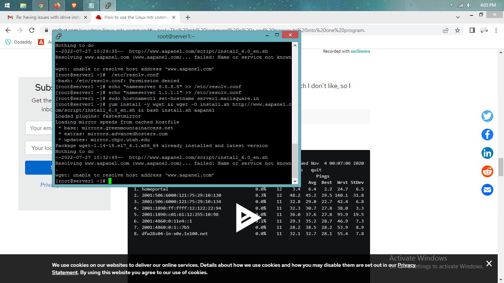
Task: Click the PuTTY terminal scrollbar thumb
Action: pyautogui.click(x=295, y=160)
